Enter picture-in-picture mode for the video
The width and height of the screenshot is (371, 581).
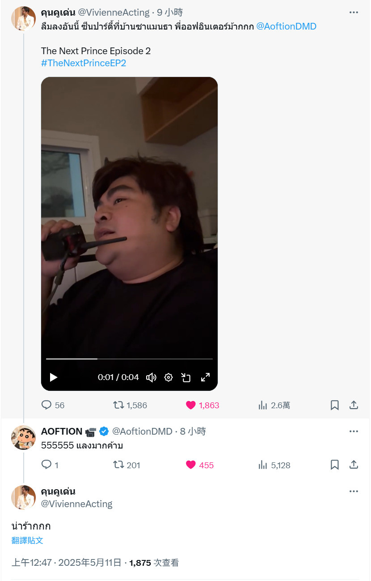pyautogui.click(x=186, y=377)
